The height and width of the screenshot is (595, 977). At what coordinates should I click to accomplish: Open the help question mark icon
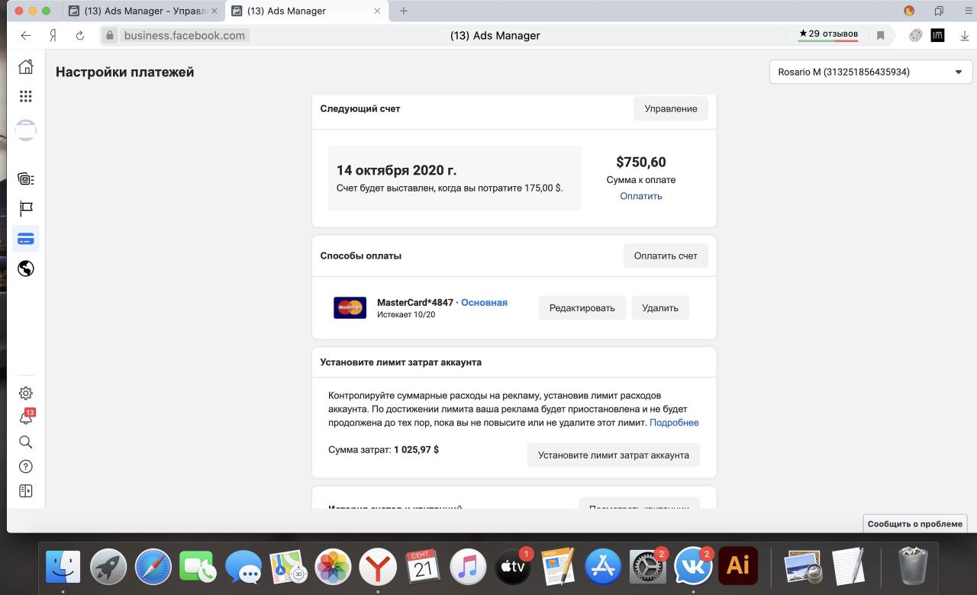[x=25, y=467]
